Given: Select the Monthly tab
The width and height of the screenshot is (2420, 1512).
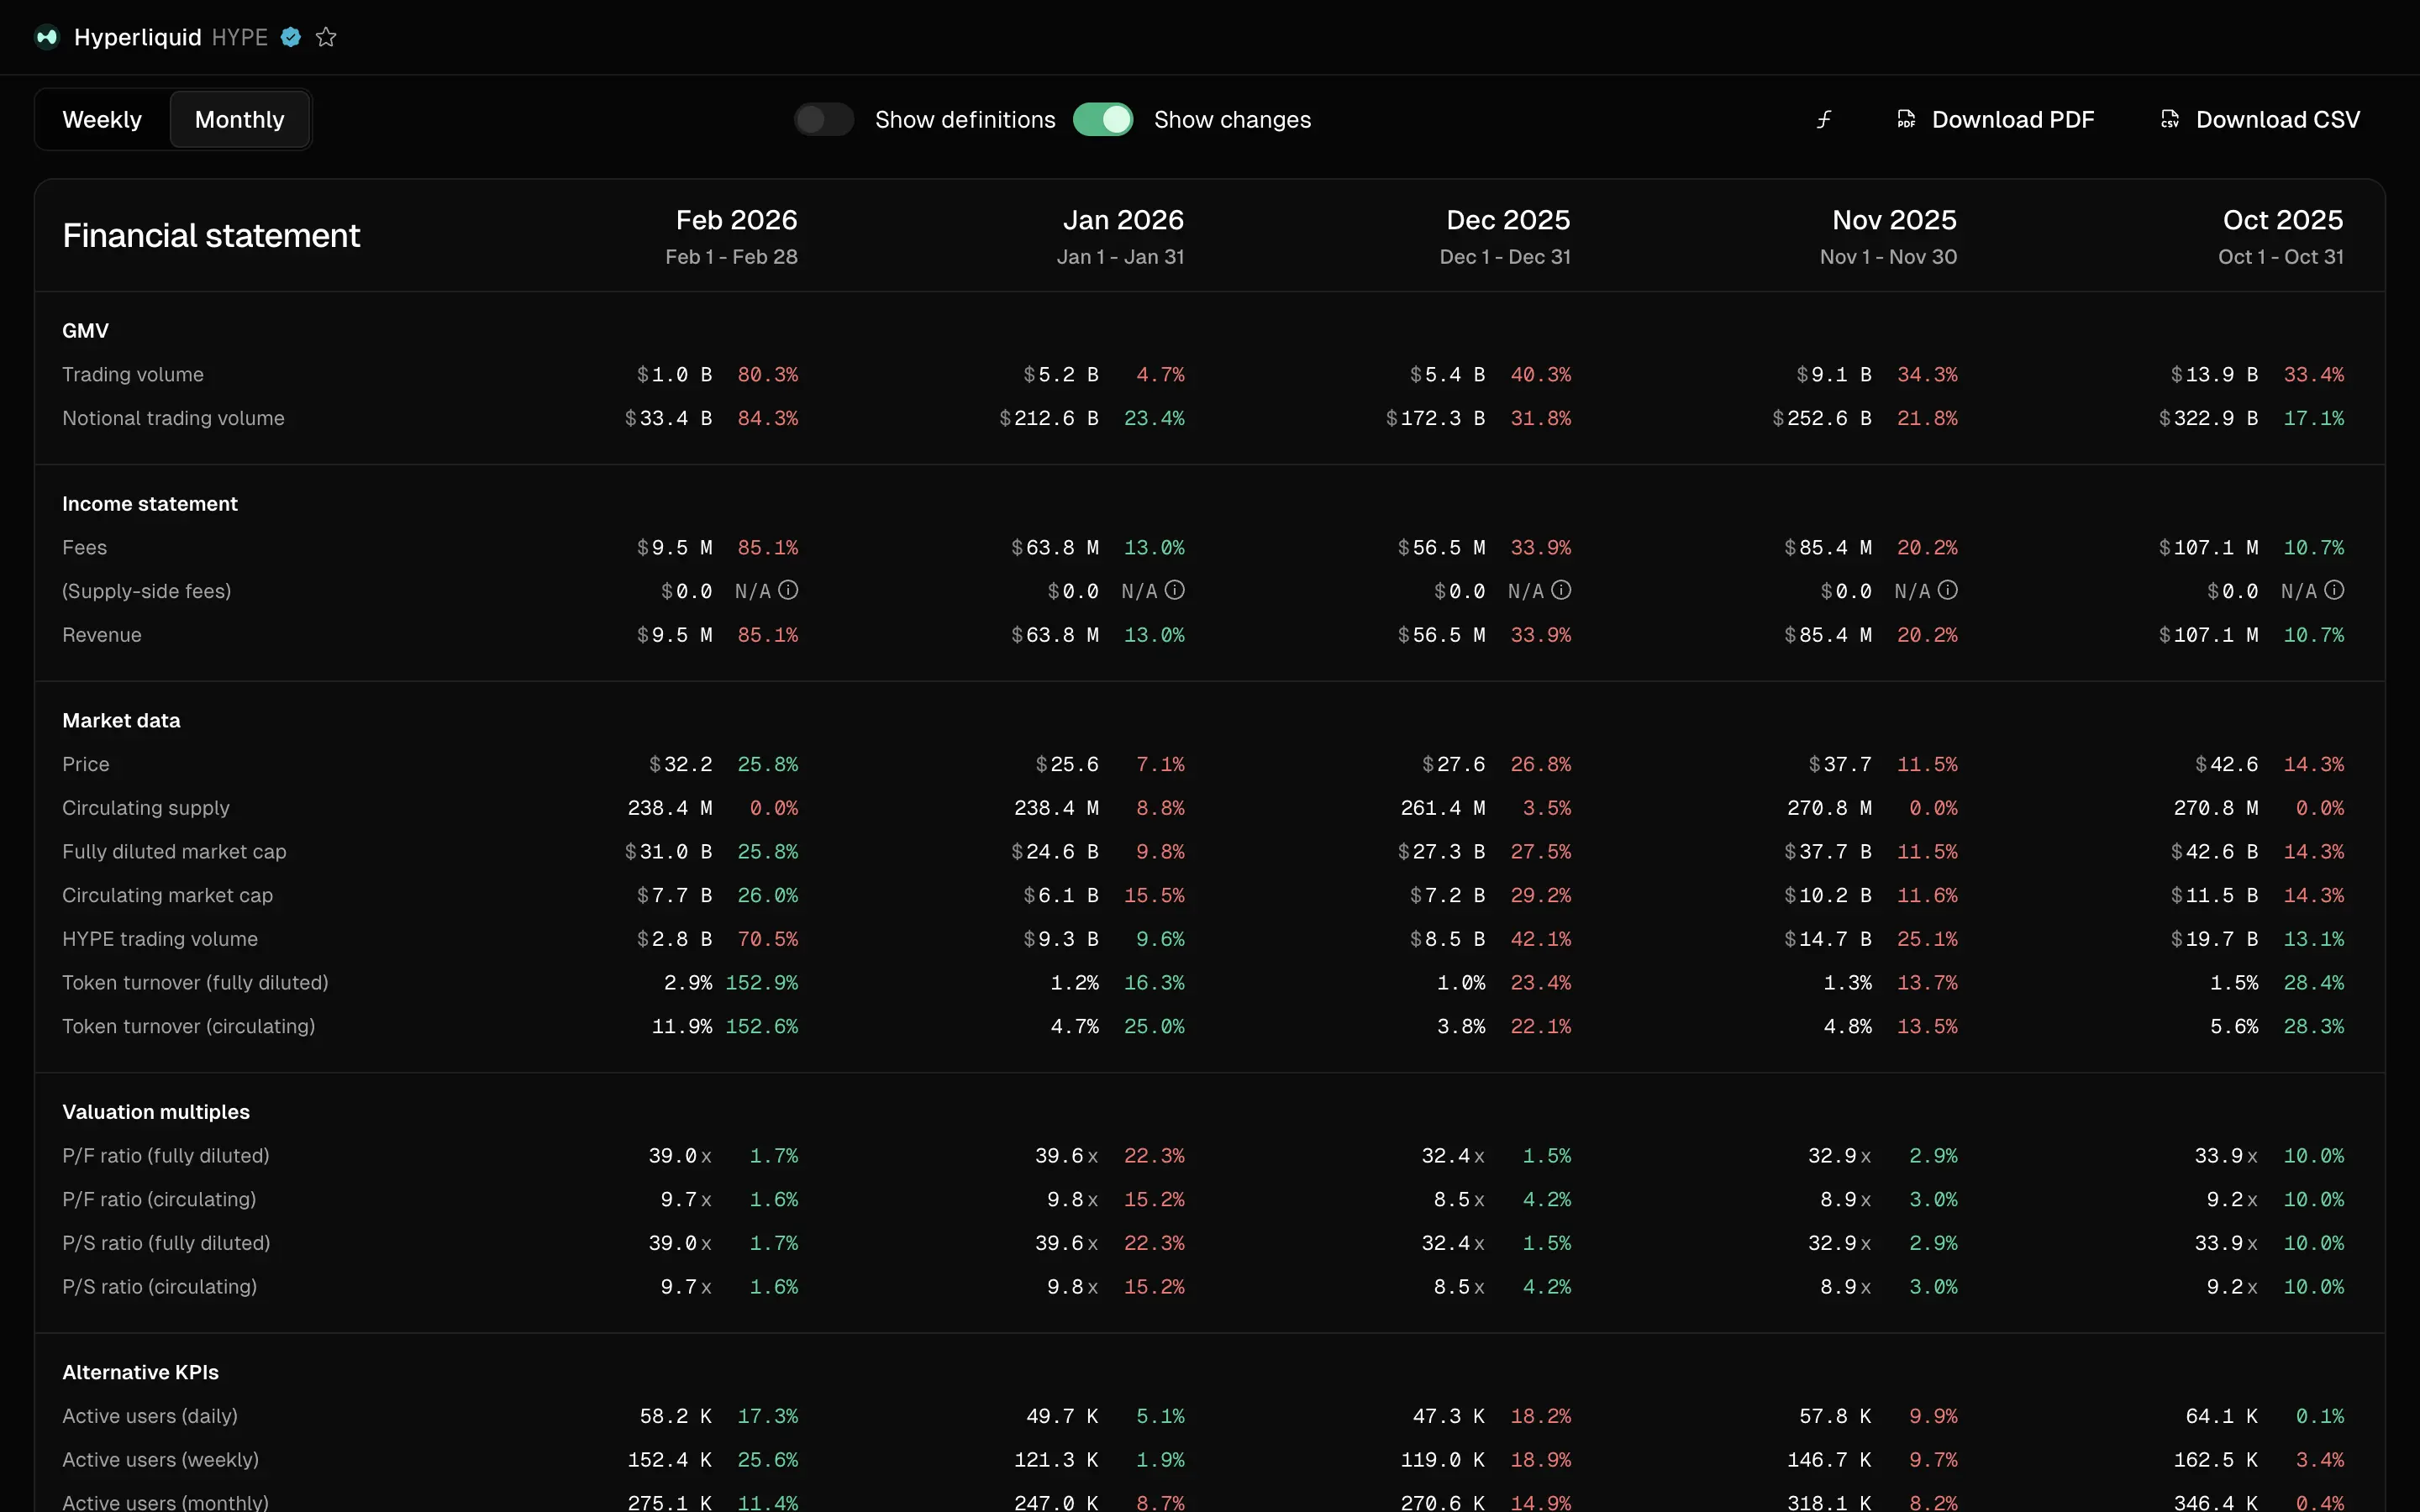Looking at the screenshot, I should 240,120.
